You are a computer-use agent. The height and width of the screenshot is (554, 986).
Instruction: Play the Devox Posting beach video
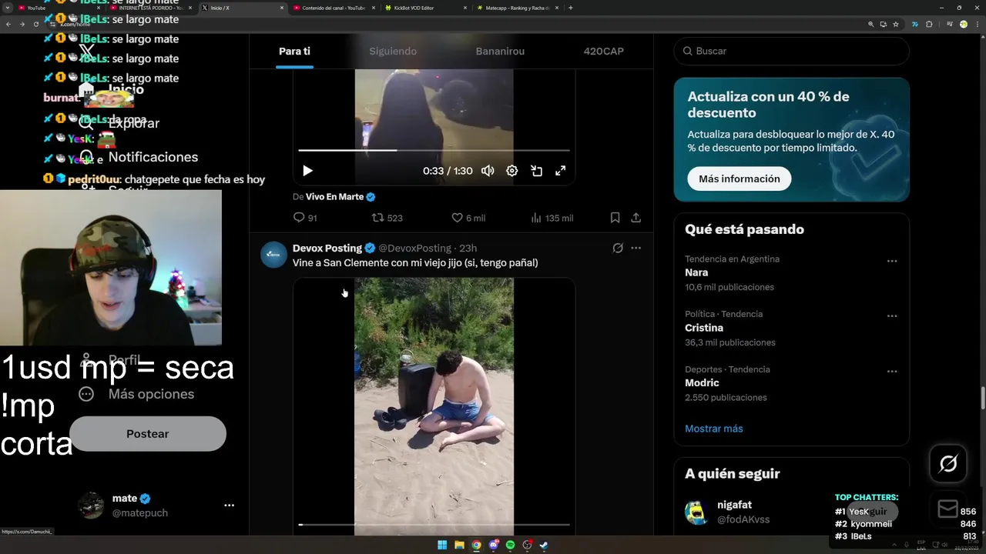pos(434,405)
